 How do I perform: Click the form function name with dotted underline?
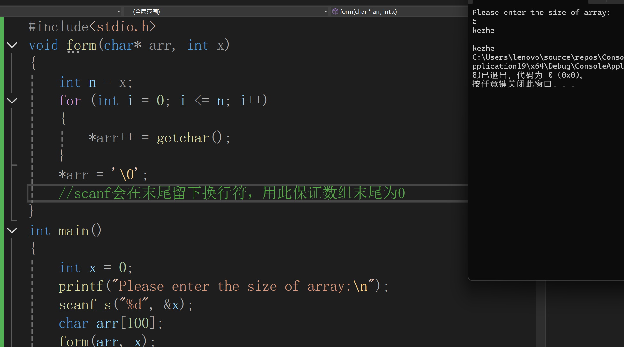click(x=81, y=45)
